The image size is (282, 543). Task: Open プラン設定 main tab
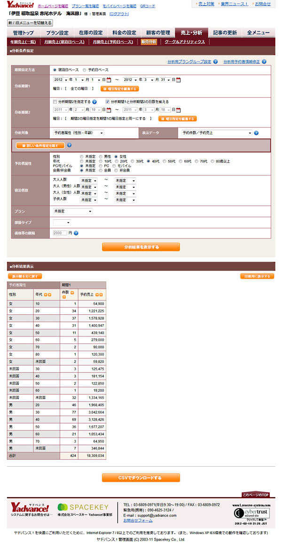pos(57,33)
